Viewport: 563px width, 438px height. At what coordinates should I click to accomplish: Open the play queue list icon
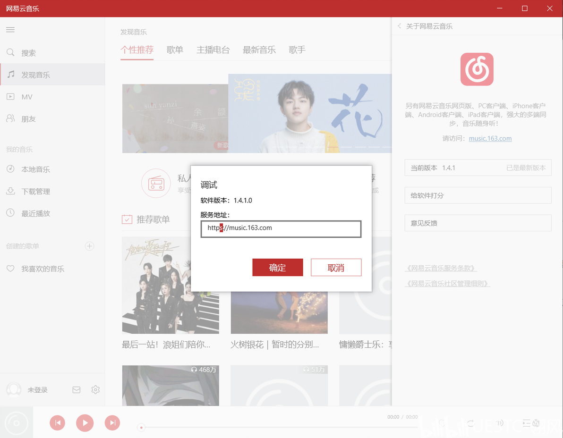click(x=526, y=423)
